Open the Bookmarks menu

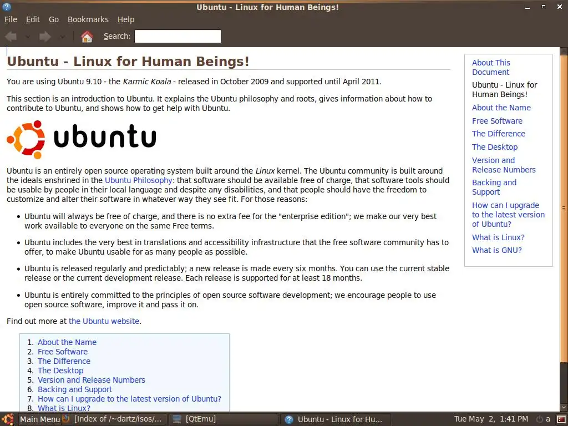[88, 19]
